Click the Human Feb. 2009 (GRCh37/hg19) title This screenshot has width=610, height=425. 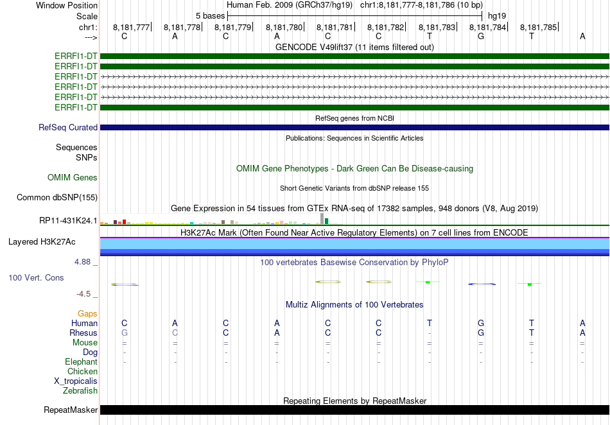tap(290, 5)
